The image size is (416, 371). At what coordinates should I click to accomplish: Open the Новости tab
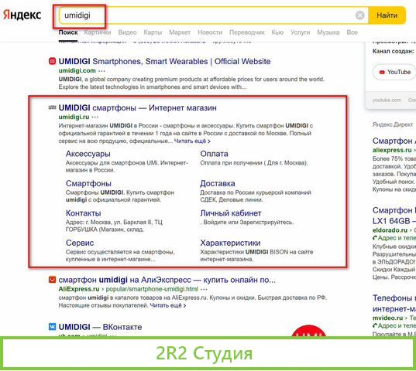coord(210,32)
